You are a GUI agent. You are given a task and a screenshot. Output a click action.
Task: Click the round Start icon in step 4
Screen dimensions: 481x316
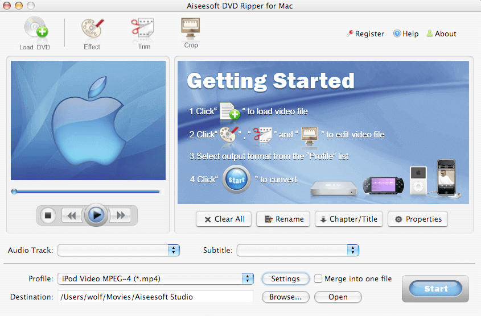236,180
